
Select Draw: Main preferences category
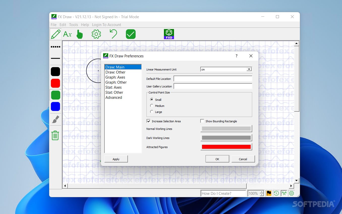pos(123,67)
